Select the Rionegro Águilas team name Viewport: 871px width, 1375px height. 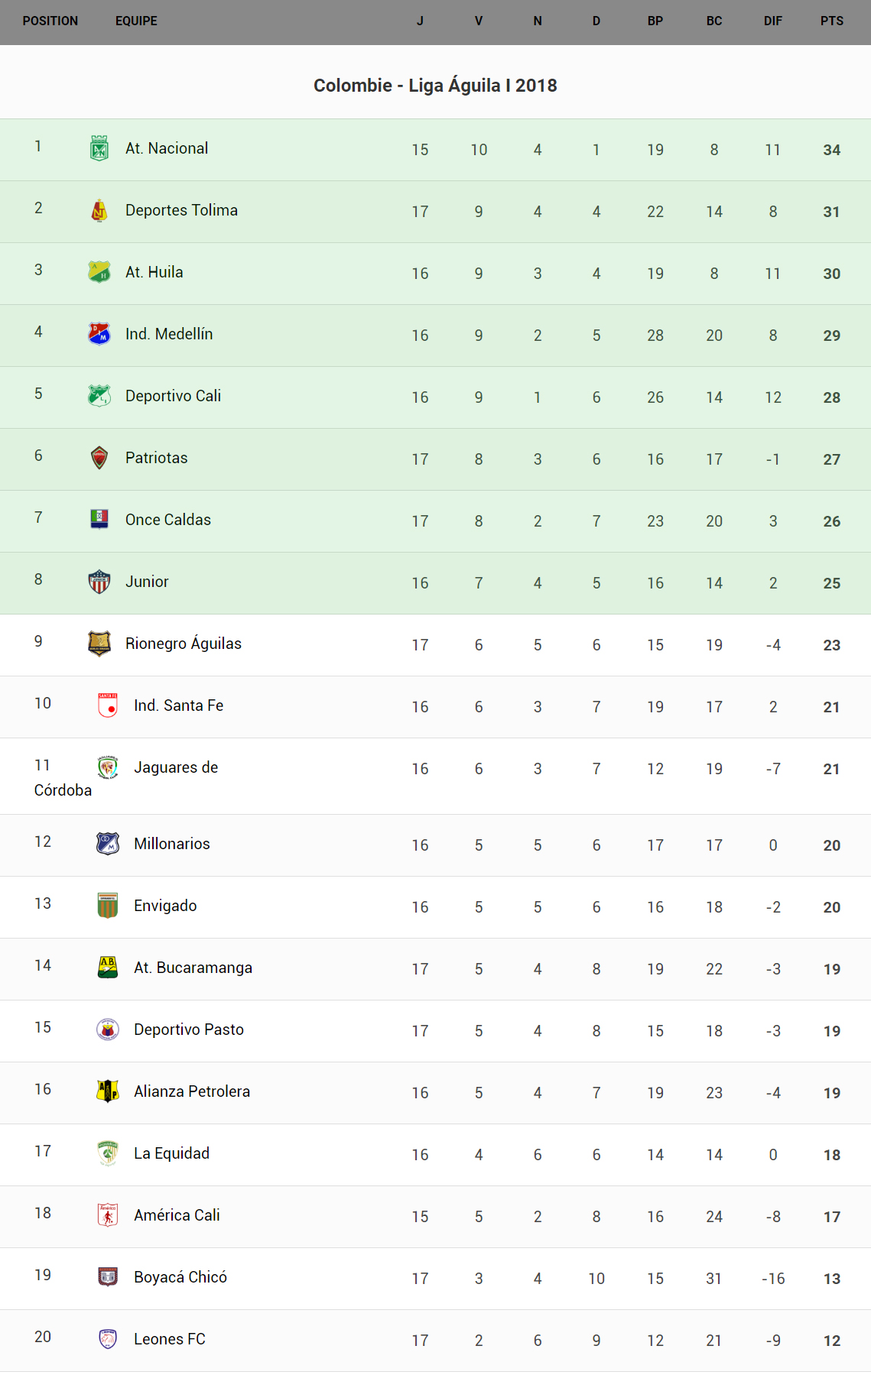pyautogui.click(x=184, y=644)
